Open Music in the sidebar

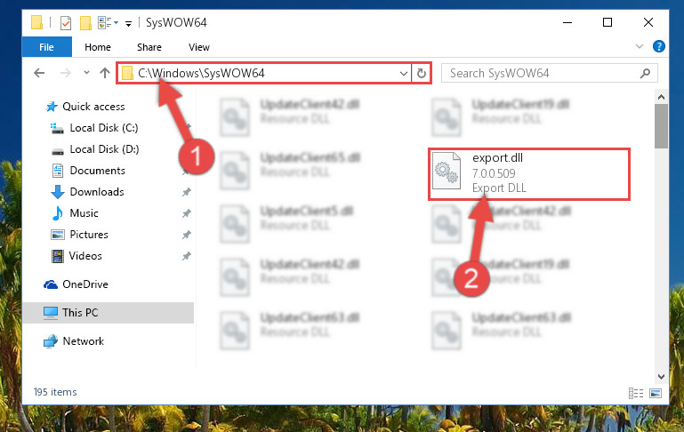(84, 213)
